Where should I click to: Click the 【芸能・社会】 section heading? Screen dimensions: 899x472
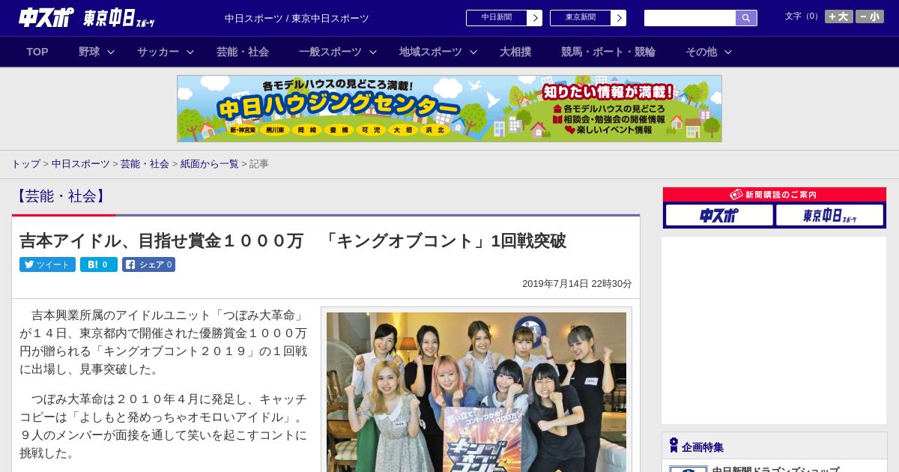(x=61, y=196)
